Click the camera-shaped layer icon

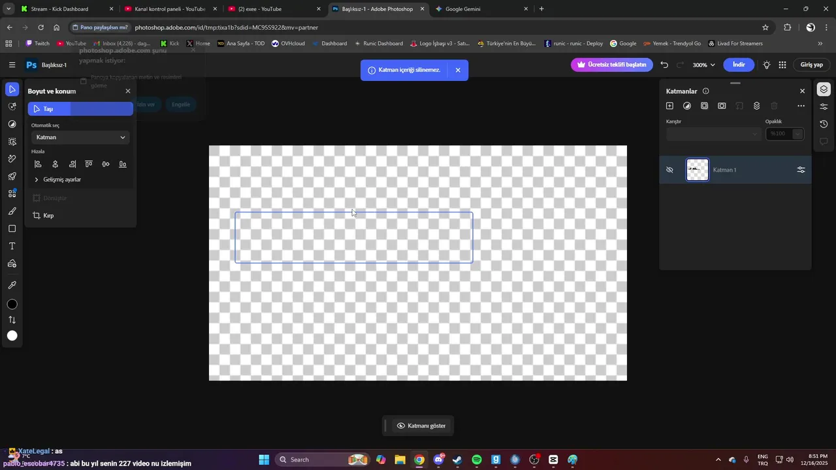pos(722,106)
